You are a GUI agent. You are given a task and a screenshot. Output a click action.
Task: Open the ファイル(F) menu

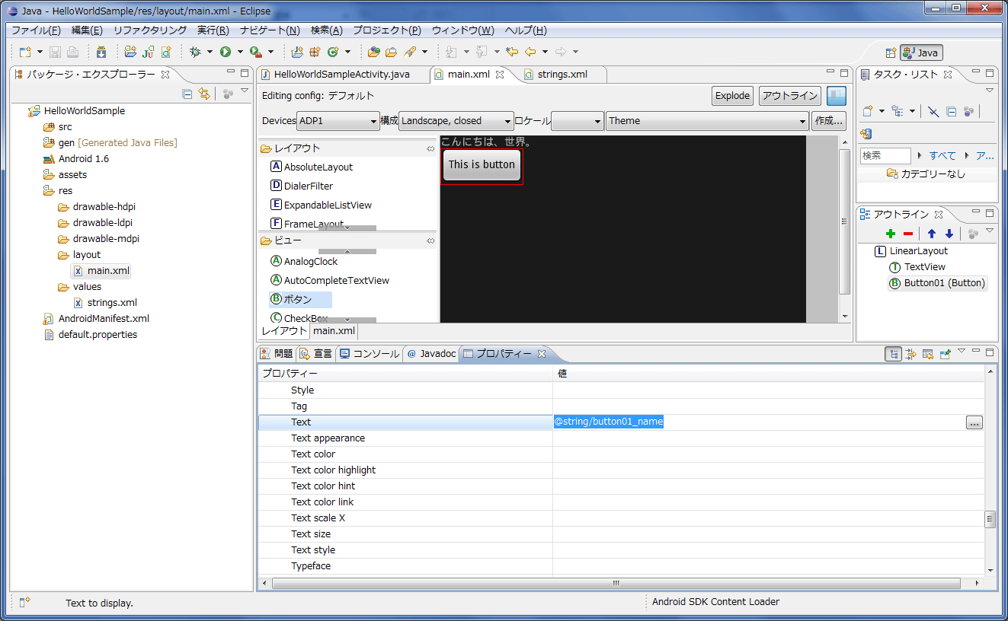[x=36, y=30]
